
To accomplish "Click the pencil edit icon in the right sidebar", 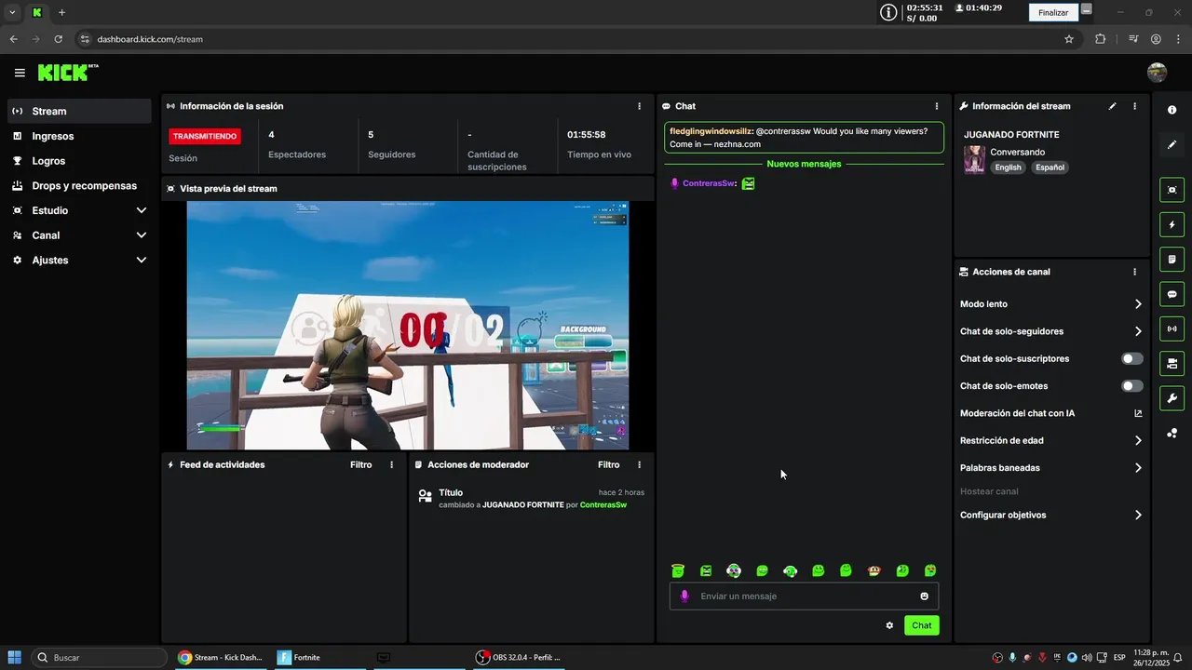I will 1172,145.
